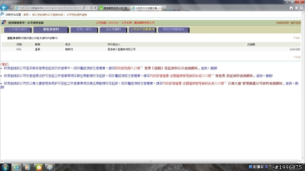Select the 董監事資料 tab
Screen dimensions: 305x171
click(51, 29)
